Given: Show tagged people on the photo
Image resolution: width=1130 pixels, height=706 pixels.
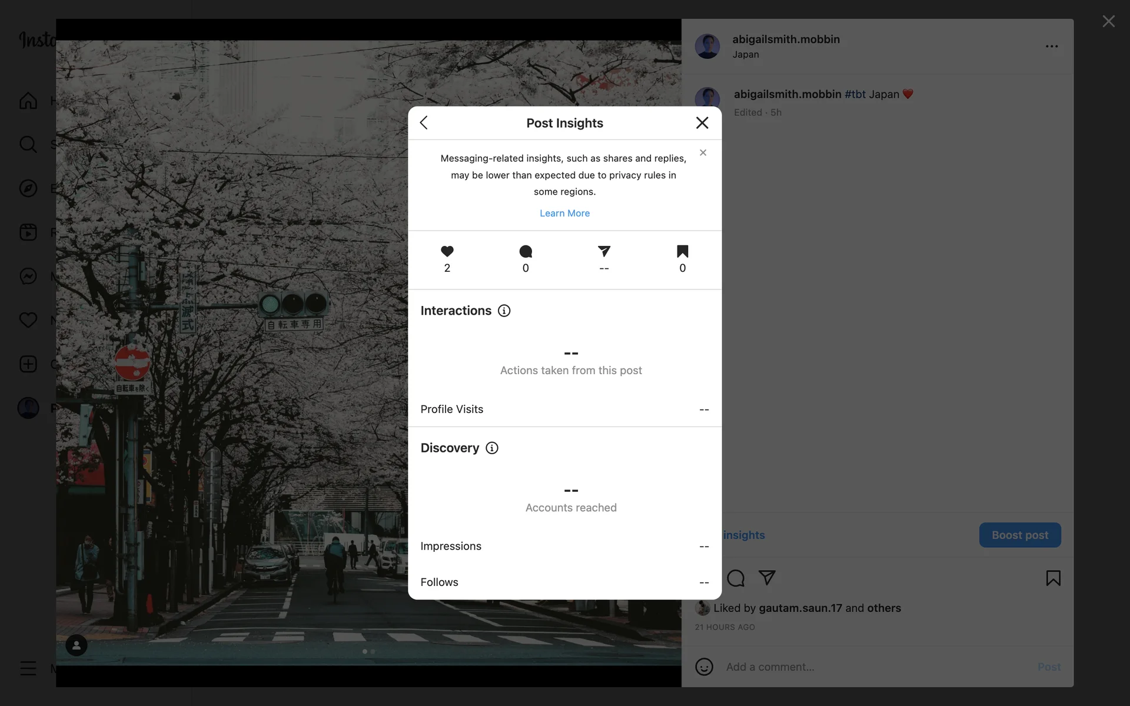Looking at the screenshot, I should tap(77, 645).
